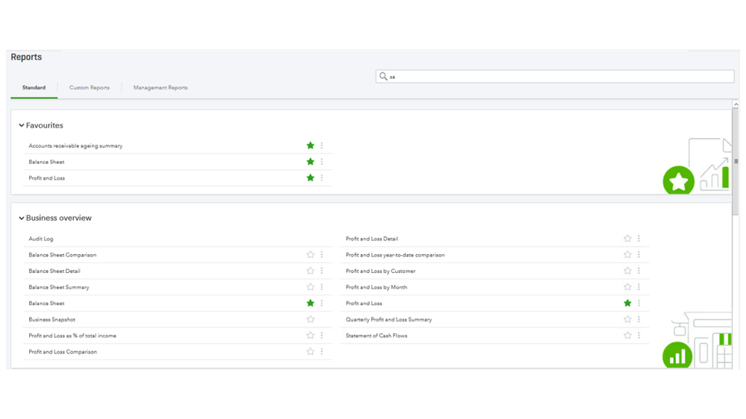Open Profit and Loss by Customer report
This screenshot has width=746, height=419.
pos(381,271)
